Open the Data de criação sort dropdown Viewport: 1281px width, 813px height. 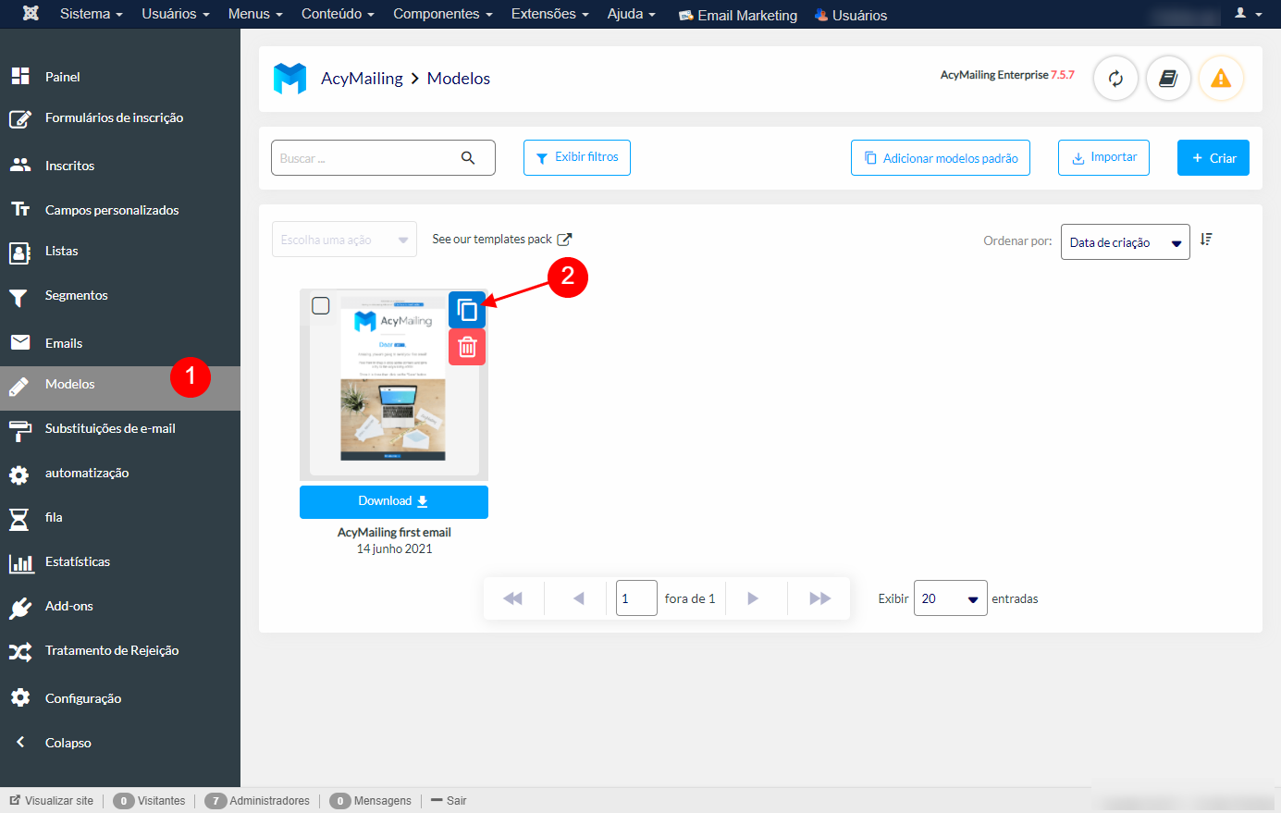click(1125, 241)
